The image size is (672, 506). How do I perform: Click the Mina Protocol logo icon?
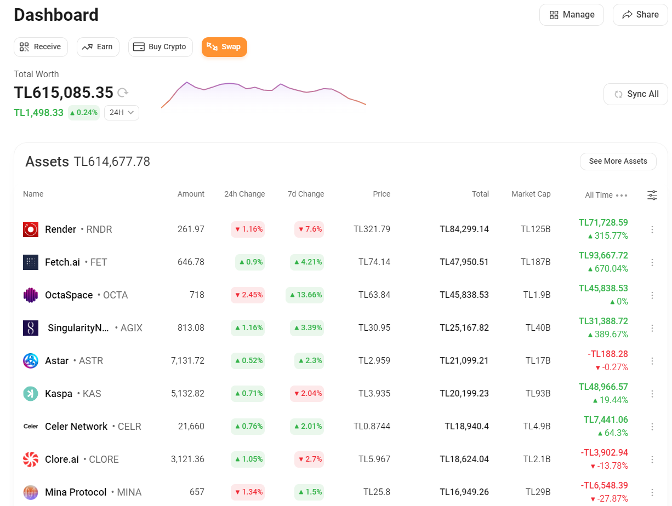31,492
